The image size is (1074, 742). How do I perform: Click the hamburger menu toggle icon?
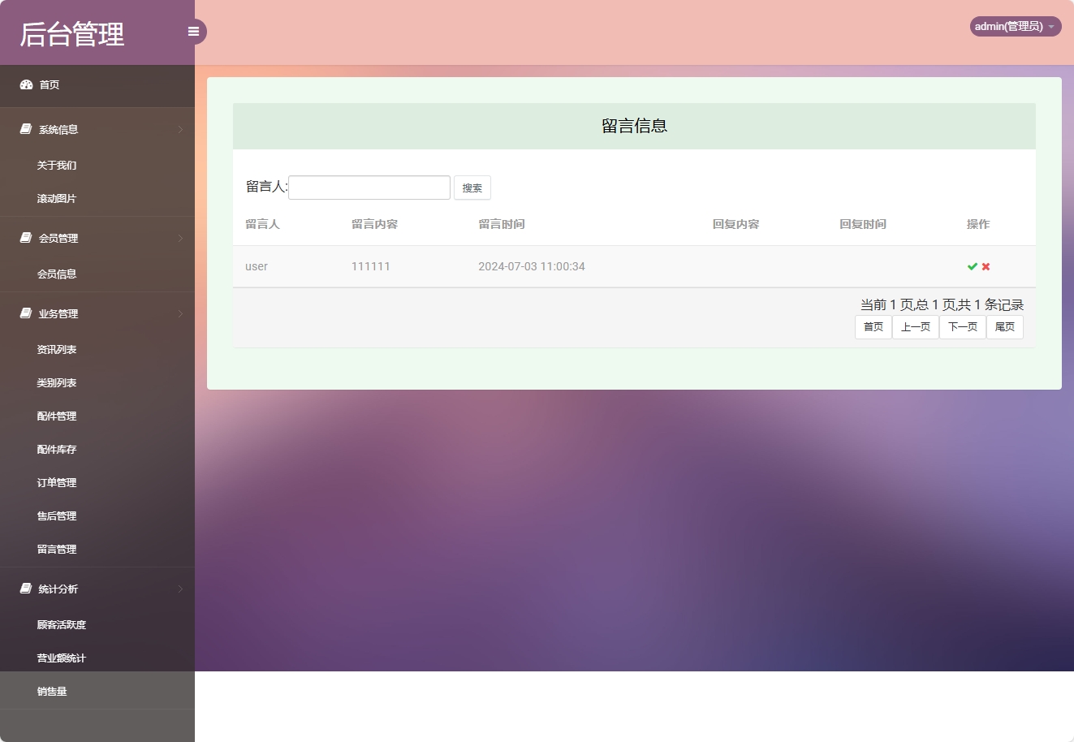click(193, 31)
